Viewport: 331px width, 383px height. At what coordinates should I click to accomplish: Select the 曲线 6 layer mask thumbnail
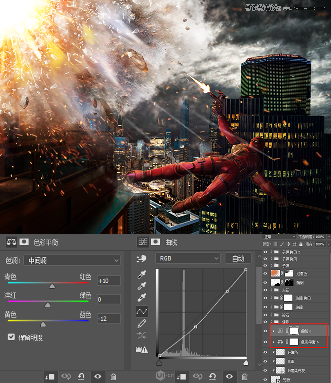point(293,331)
